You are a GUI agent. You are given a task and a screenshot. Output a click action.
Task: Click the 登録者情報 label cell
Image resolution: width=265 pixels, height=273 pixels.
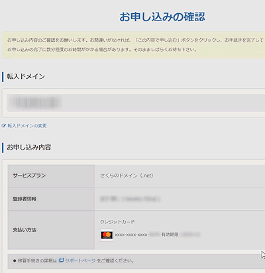pos(51,199)
